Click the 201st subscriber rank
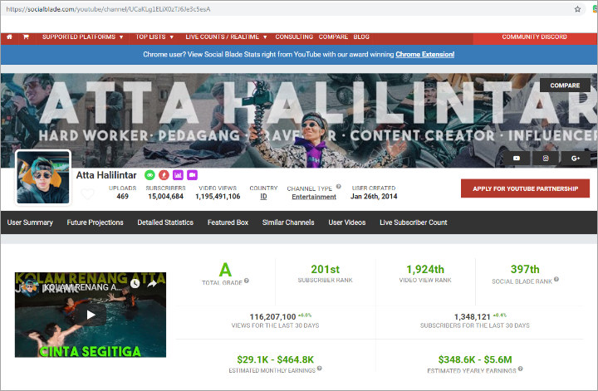The image size is (598, 391). [x=326, y=270]
